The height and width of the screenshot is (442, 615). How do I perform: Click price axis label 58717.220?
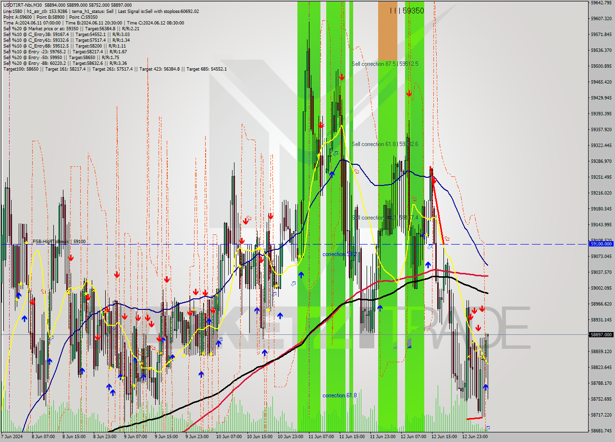coord(601,415)
